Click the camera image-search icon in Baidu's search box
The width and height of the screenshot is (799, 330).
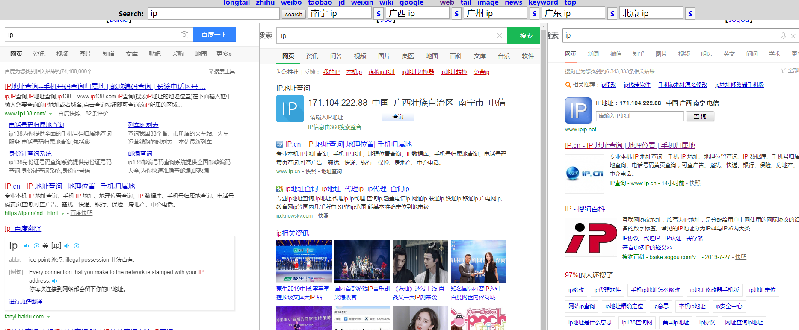click(x=184, y=35)
